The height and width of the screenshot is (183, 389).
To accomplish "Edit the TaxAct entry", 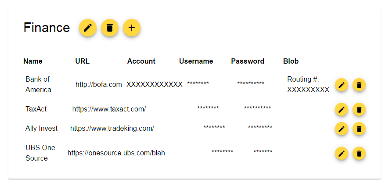I will click(342, 109).
